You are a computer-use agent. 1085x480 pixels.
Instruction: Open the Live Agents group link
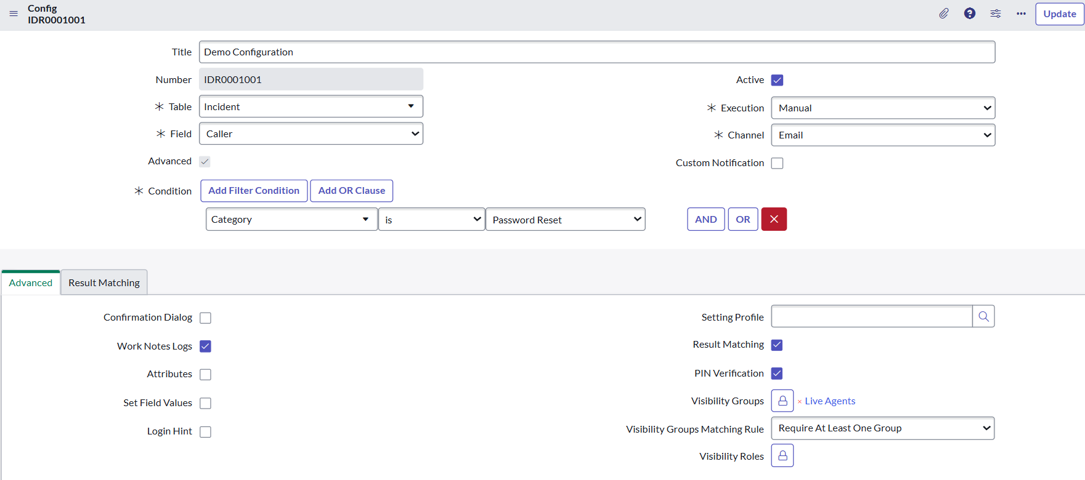(830, 401)
